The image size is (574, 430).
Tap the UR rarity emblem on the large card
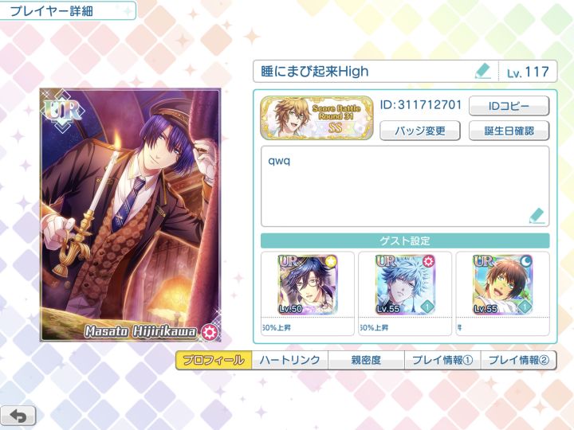(x=63, y=111)
